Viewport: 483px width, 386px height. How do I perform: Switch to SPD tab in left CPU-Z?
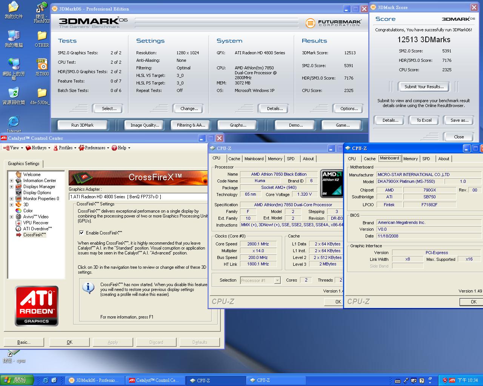coord(291,159)
